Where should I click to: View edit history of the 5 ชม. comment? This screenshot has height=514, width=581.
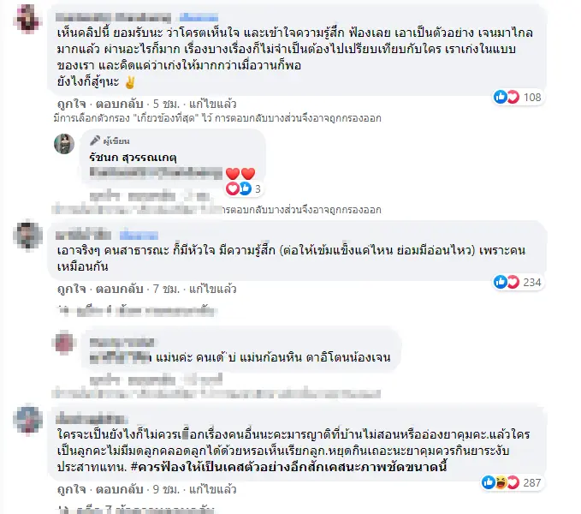click(x=213, y=104)
